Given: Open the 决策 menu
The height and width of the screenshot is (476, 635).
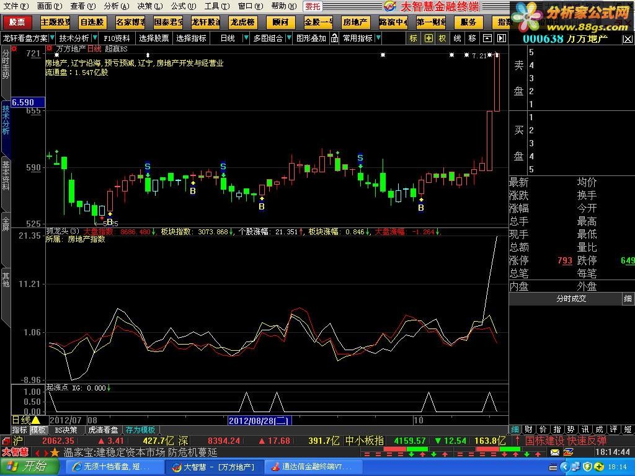Looking at the screenshot, I should coord(149,6).
